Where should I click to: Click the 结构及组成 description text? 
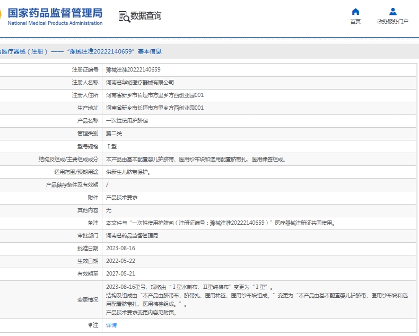[x=196, y=160]
